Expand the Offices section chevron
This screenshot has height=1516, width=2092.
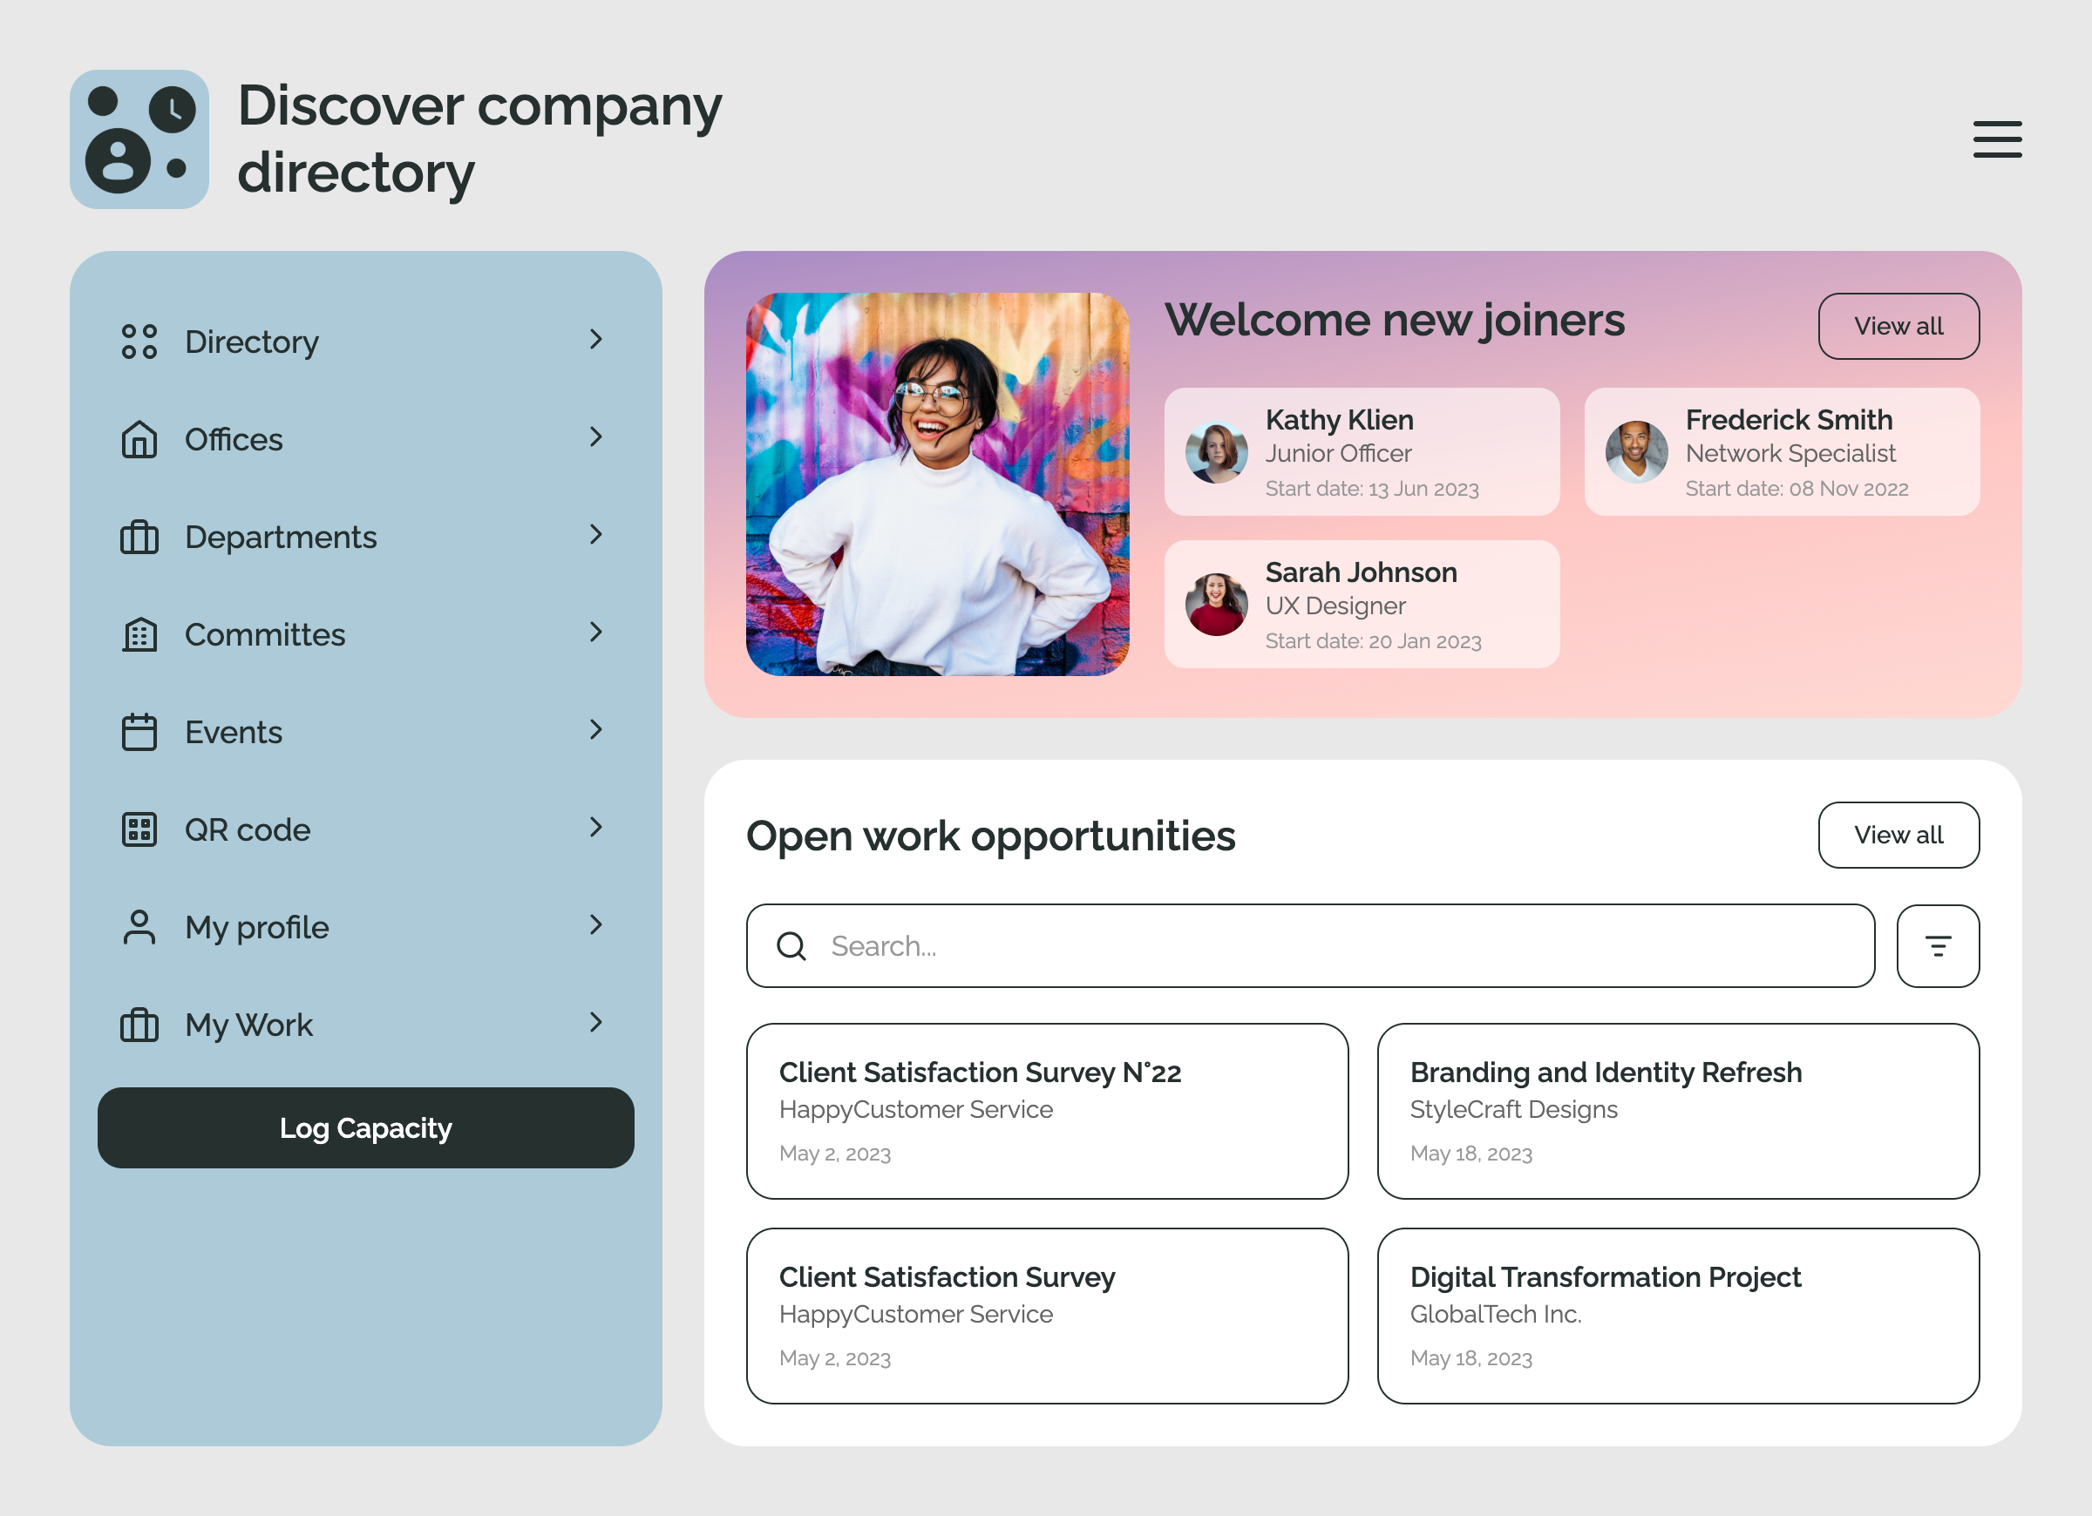pos(596,438)
